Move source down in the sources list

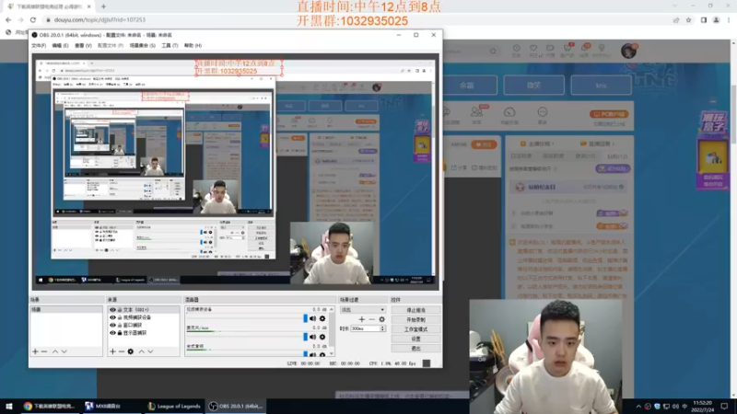point(150,351)
